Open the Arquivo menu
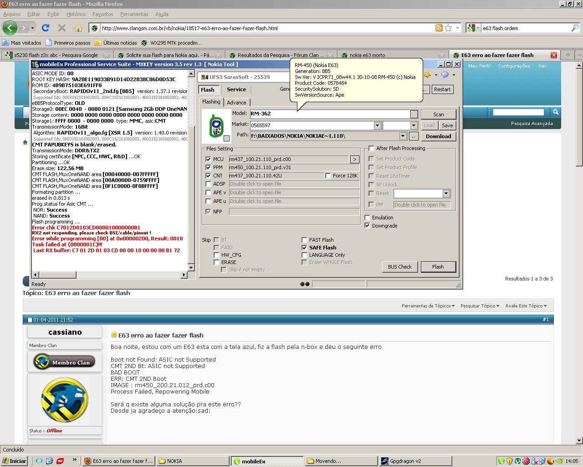The image size is (583, 467). tap(12, 14)
